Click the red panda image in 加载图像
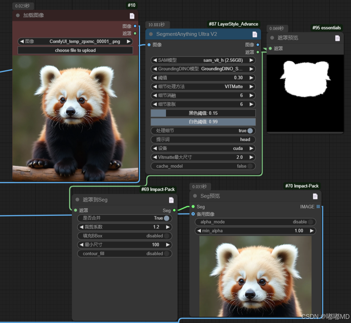This screenshot has width=351, height=323. [75, 118]
